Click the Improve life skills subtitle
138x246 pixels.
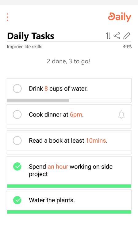coord(25,47)
